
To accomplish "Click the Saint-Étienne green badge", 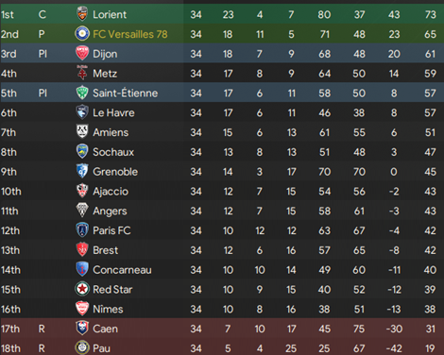I will click(82, 93).
